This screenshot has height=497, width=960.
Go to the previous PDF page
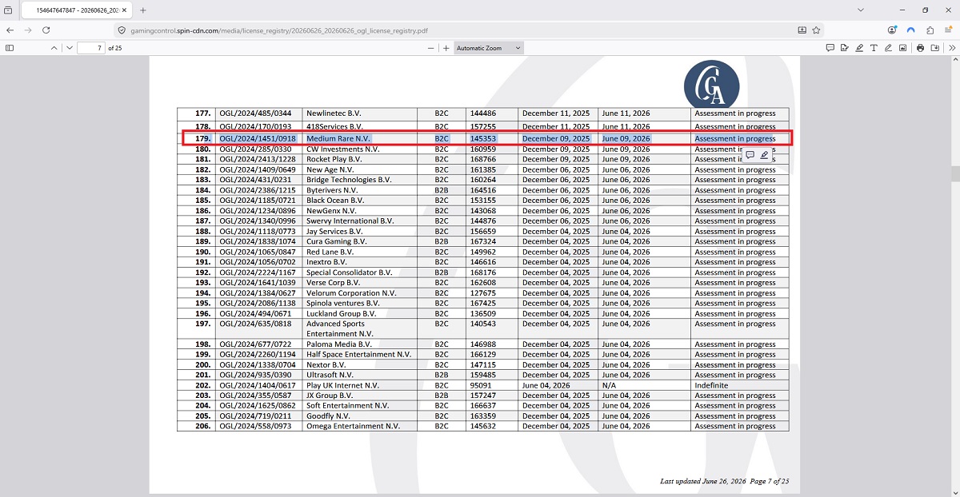[54, 48]
